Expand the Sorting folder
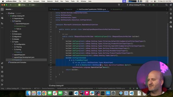This screenshot has width=173, height=97. [13, 50]
